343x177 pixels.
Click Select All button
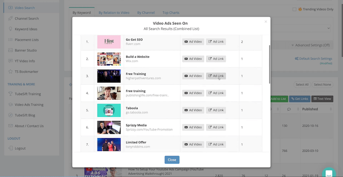click(x=302, y=84)
